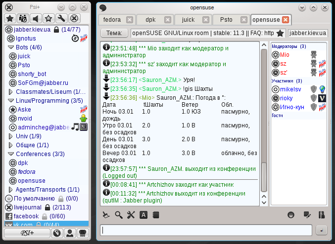Viewport: 335px width, 244px height.
Task: Select admincheg@jabber contact
Action: coord(47,127)
